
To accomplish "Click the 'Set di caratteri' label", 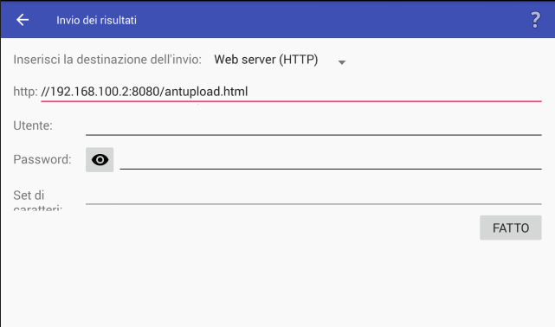I will [37, 200].
